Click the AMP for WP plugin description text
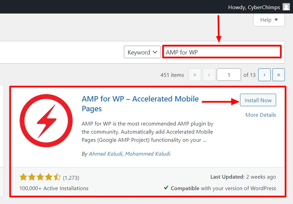This screenshot has width=293, height=204. point(148,132)
